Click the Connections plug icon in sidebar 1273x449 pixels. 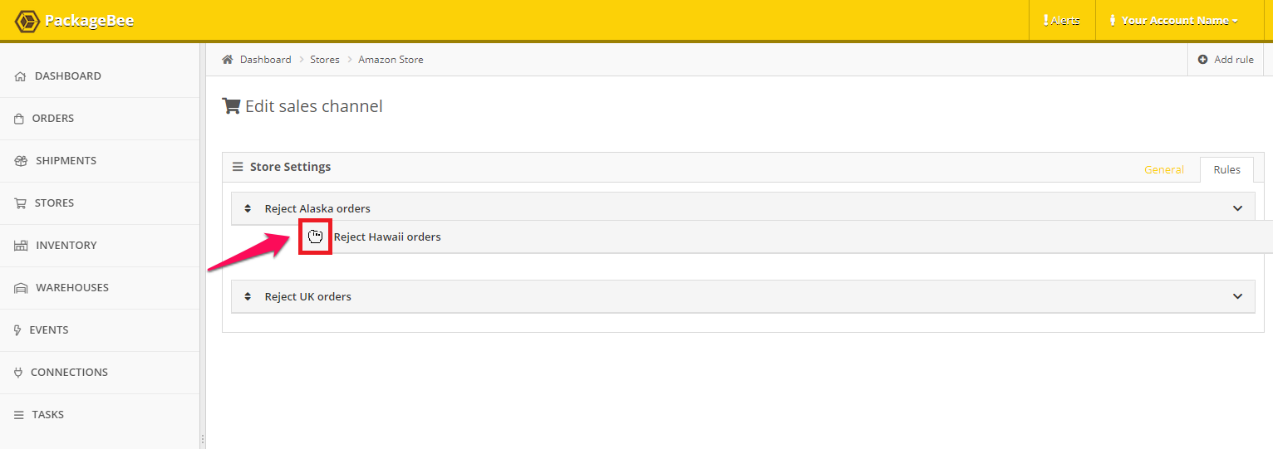click(x=18, y=373)
